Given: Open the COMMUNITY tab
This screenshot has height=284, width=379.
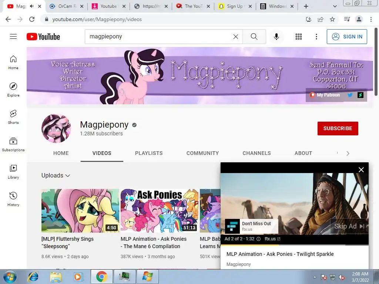Looking at the screenshot, I should pyautogui.click(x=202, y=153).
